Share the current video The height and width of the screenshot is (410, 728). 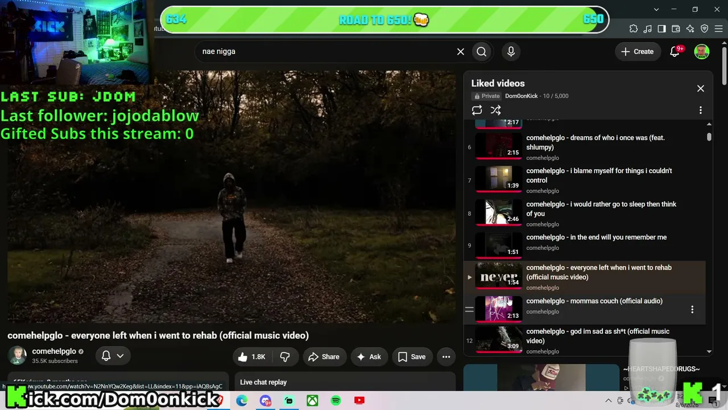[x=324, y=357]
